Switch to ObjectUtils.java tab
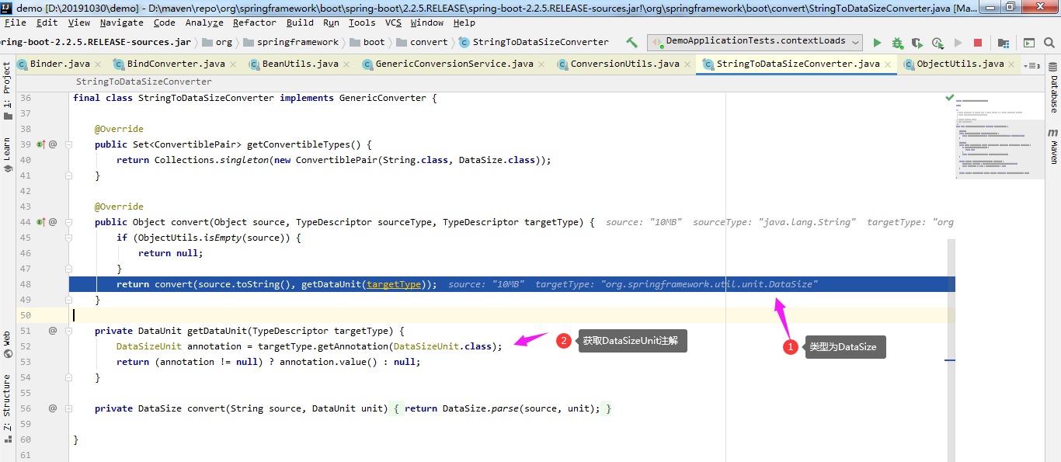The height and width of the screenshot is (462, 1061). point(960,64)
